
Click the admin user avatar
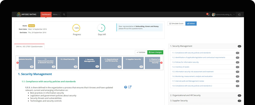click(214, 15)
